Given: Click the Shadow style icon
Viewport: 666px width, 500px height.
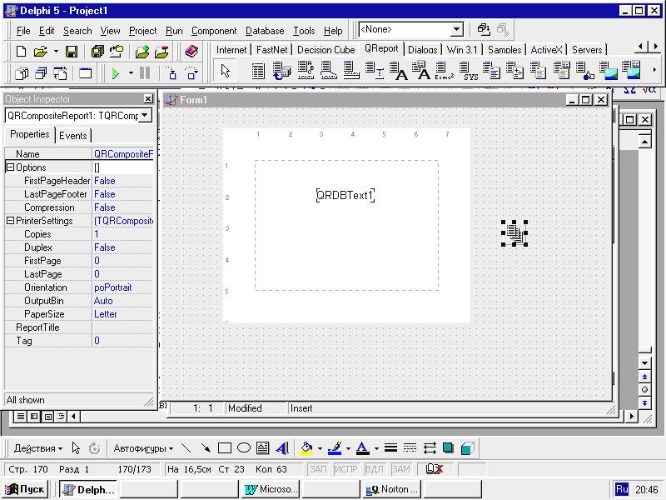Looking at the screenshot, I should tap(448, 448).
